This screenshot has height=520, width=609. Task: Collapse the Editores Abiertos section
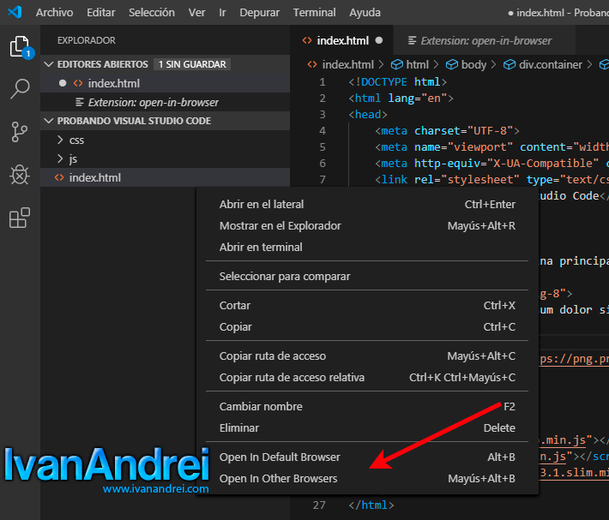tap(49, 64)
